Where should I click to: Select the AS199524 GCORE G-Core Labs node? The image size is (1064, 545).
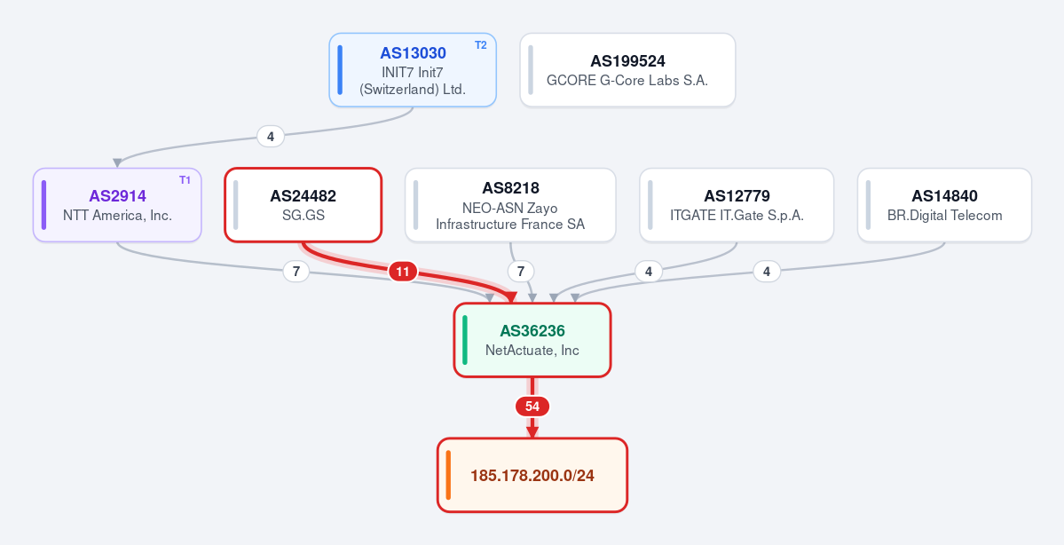tap(627, 70)
